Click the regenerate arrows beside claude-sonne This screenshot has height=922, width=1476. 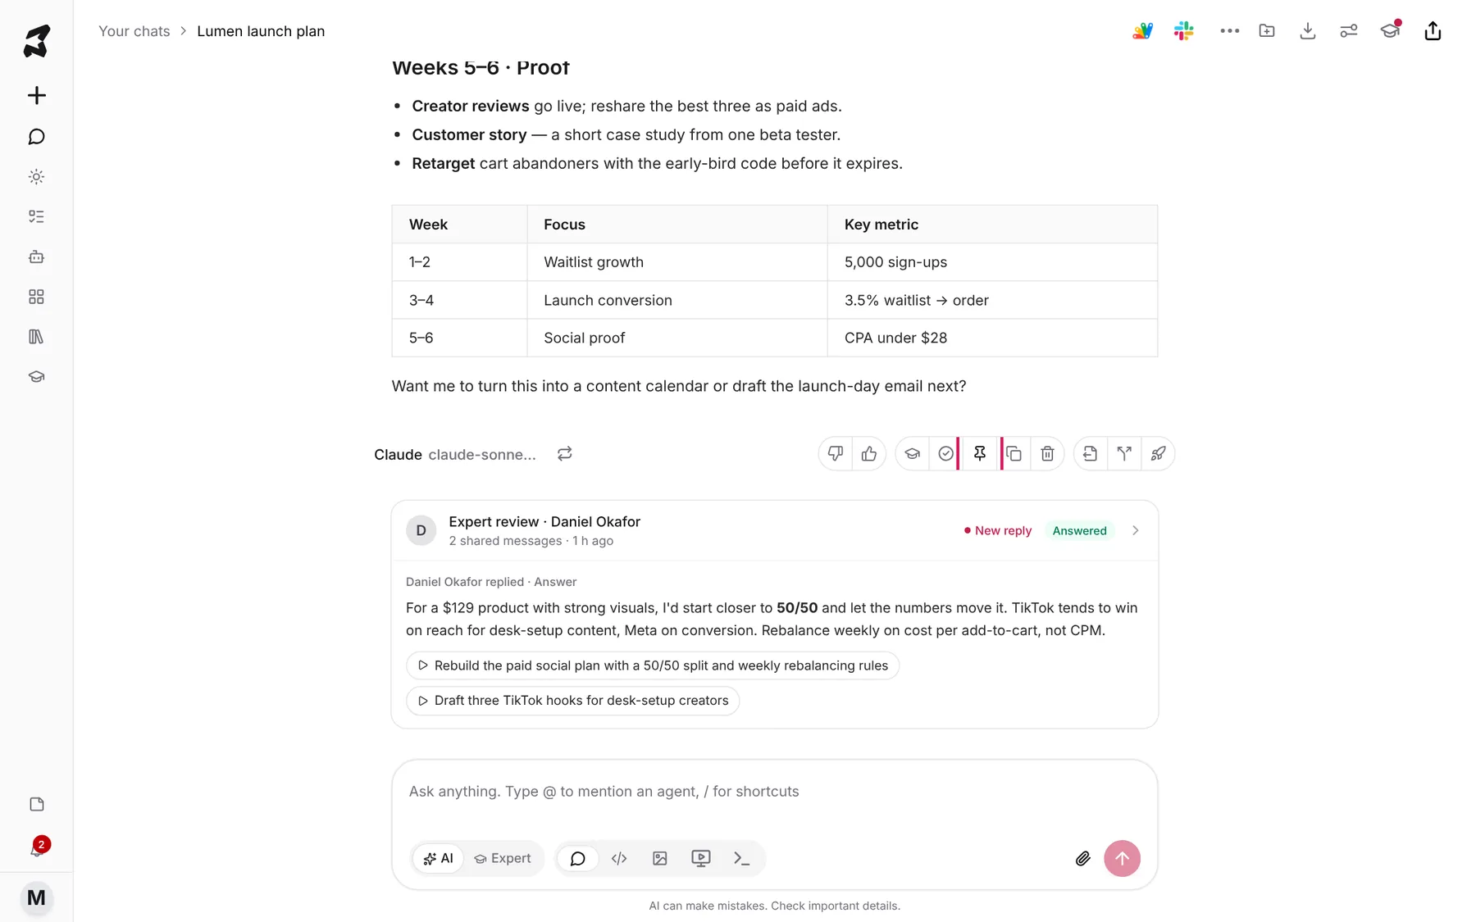564,453
